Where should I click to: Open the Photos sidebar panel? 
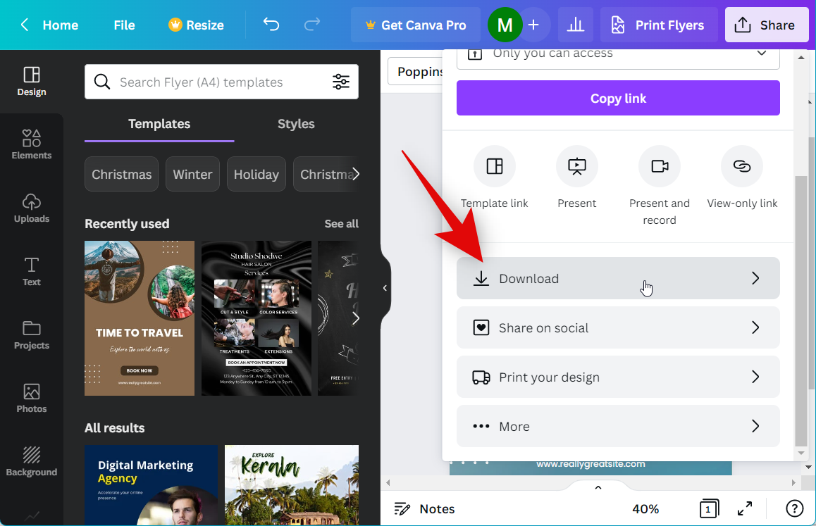(x=32, y=398)
